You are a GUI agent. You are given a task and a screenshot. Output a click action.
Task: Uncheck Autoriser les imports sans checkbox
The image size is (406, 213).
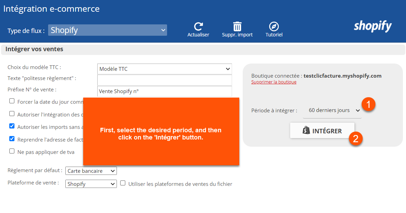[x=12, y=126]
